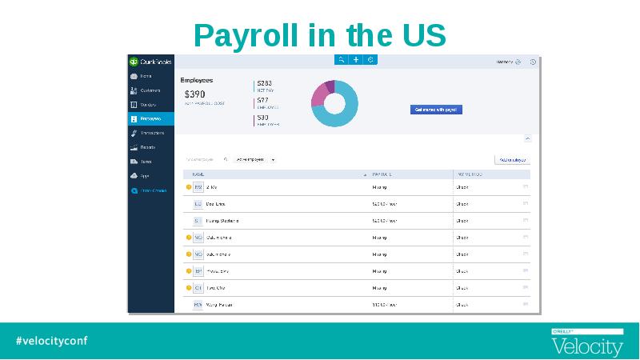Click the Home icon in the sidebar
This screenshot has height=360, width=640.
coord(134,76)
